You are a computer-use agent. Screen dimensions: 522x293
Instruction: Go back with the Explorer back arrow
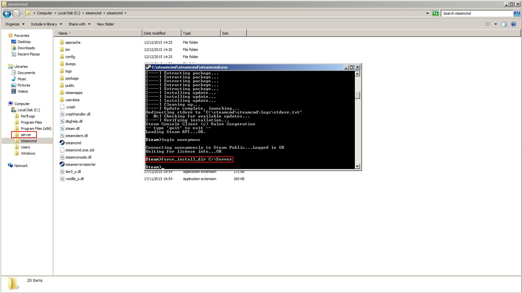click(x=7, y=13)
